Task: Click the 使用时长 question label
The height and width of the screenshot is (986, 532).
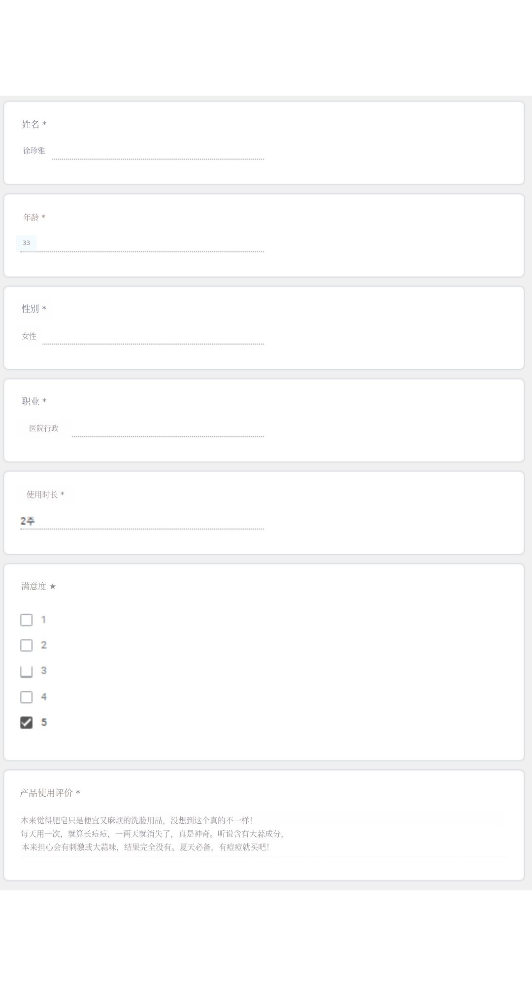Action: (x=42, y=494)
